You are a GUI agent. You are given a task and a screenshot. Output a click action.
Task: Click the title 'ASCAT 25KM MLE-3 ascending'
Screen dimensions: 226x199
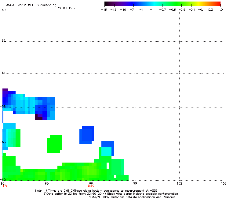coord(31,5)
